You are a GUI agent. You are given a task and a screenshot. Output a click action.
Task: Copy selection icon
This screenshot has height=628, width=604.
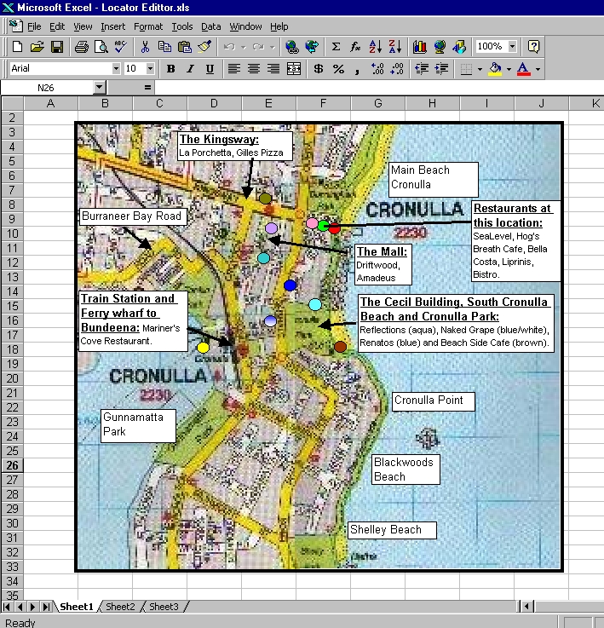164,47
